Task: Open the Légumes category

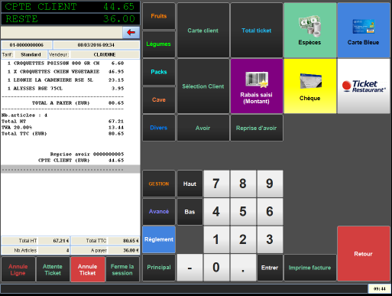Action: (x=159, y=44)
